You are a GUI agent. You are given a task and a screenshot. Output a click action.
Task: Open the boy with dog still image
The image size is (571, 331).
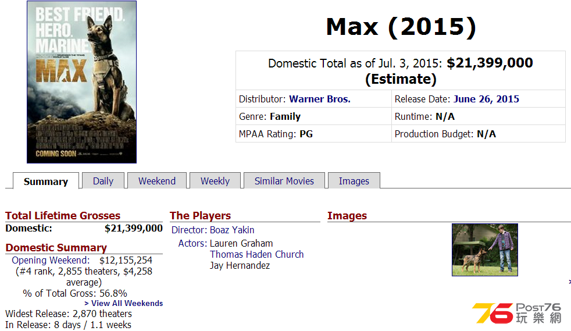pyautogui.click(x=485, y=250)
